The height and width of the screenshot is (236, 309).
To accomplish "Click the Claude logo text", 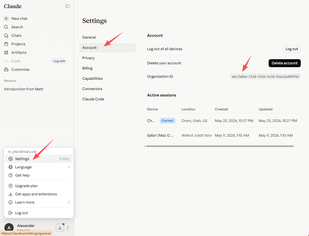I will [x=13, y=6].
